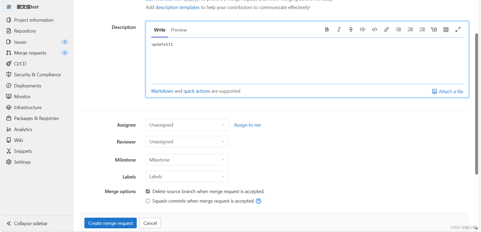Switch the editor to full screen
Image resolution: width=481 pixels, height=232 pixels.
[x=458, y=30]
